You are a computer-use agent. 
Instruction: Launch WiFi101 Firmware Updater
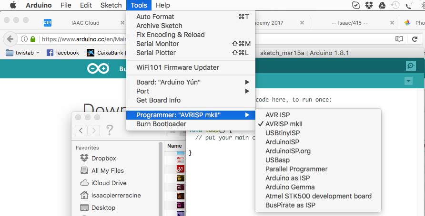click(x=191, y=67)
